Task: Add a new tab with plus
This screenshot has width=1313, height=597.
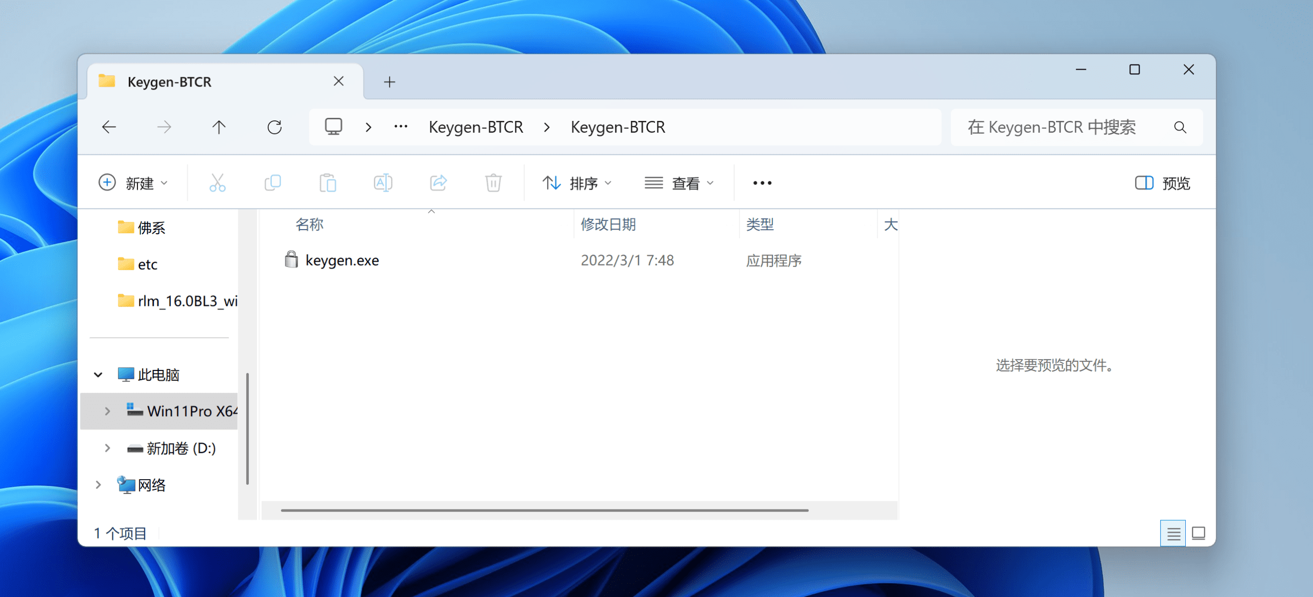Action: (390, 82)
